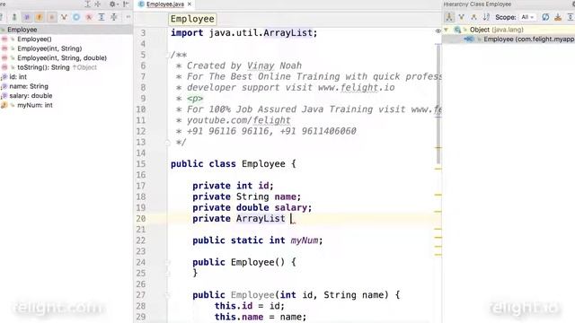Click Hierarchy Class Employee panel title
The image size is (575, 323).
477,4
